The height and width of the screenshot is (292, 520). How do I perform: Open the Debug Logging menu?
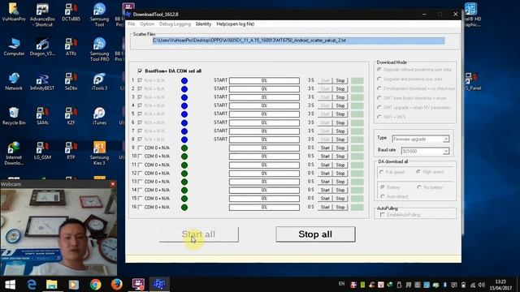pos(175,24)
